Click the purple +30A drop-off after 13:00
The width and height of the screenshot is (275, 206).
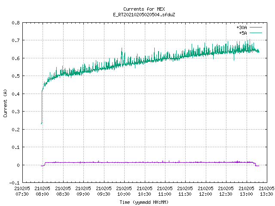pos(255,164)
